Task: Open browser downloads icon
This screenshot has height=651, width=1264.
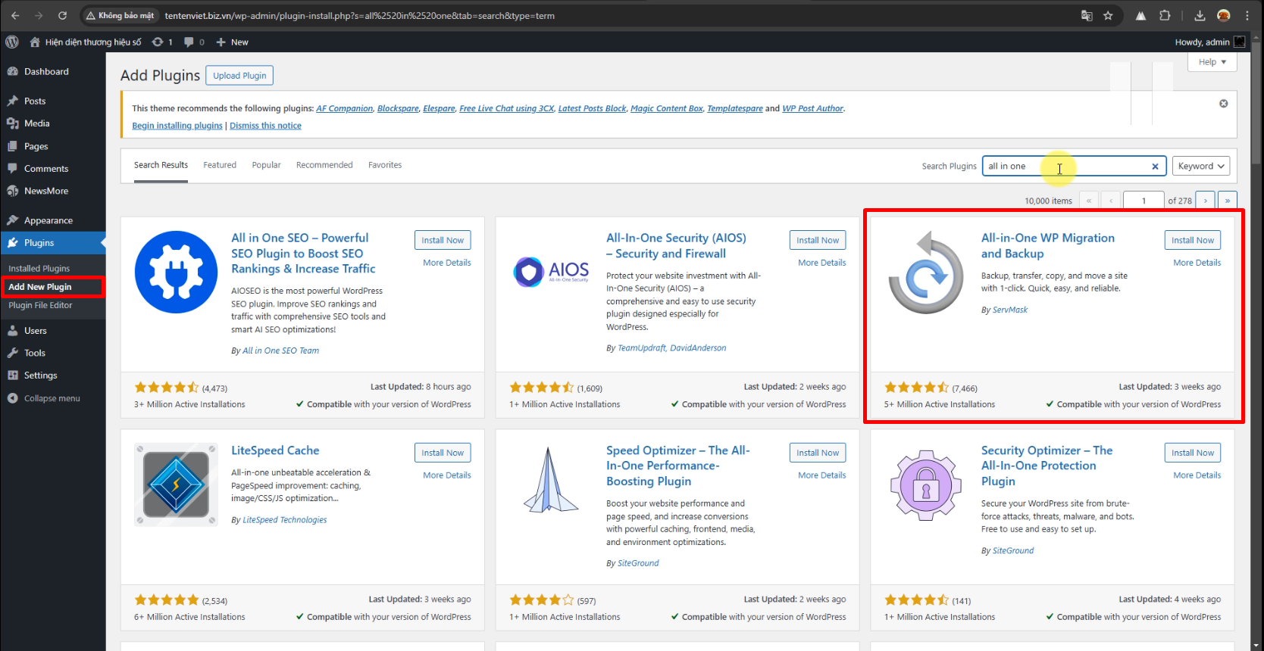Action: point(1200,15)
